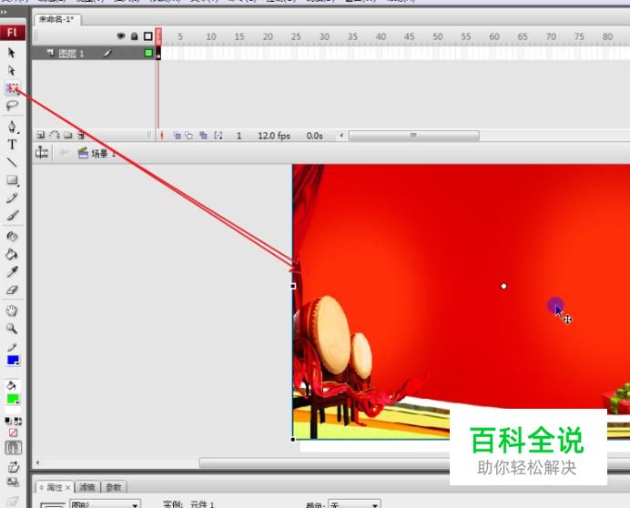Choose the Lasso tool
Image resolution: width=630 pixels, height=508 pixels.
(12, 106)
